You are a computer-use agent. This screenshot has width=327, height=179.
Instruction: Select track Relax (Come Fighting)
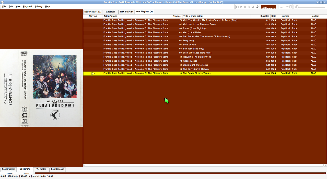coord(205,28)
